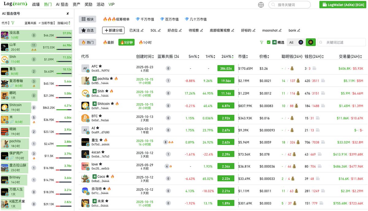
Task: Open the 奖励 nav tab
Action: coord(88,5)
